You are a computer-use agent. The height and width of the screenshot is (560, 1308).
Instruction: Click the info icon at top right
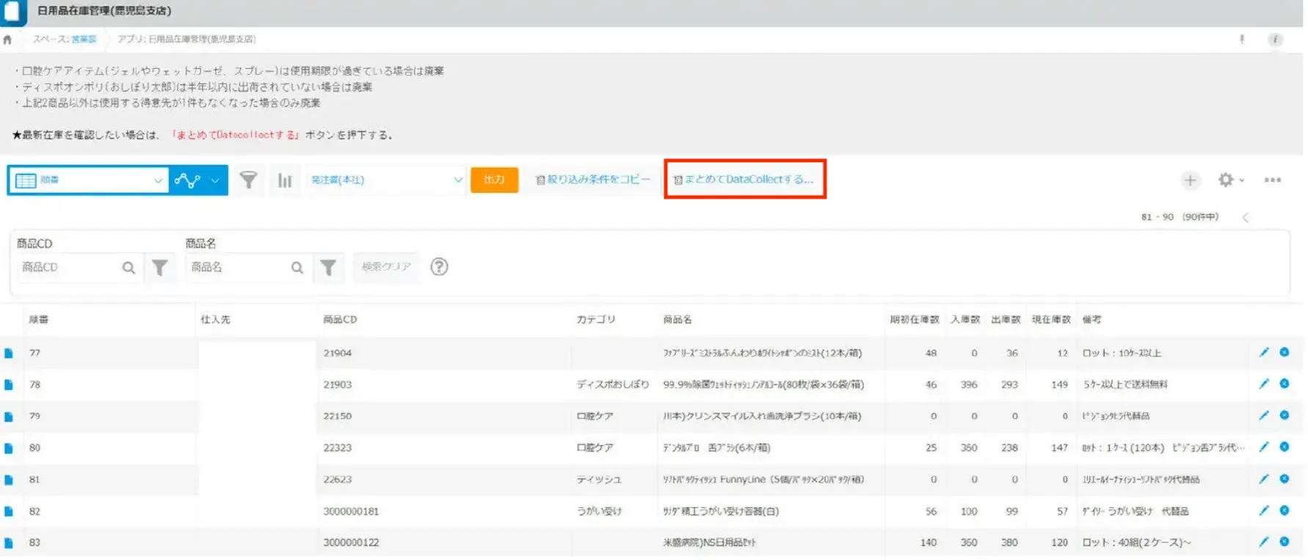(x=1276, y=40)
